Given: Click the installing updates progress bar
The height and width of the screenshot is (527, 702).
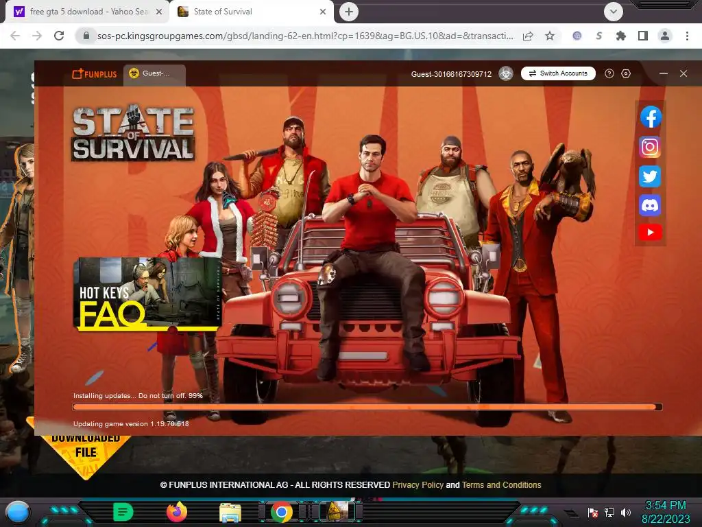Looking at the screenshot, I should click(367, 407).
